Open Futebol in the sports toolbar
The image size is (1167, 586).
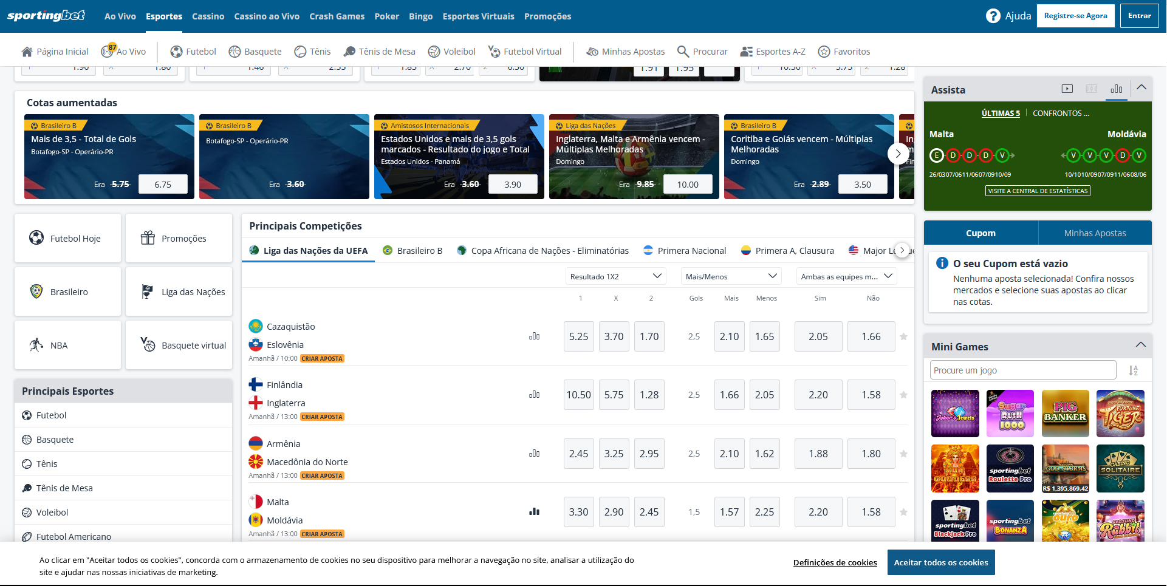click(193, 52)
